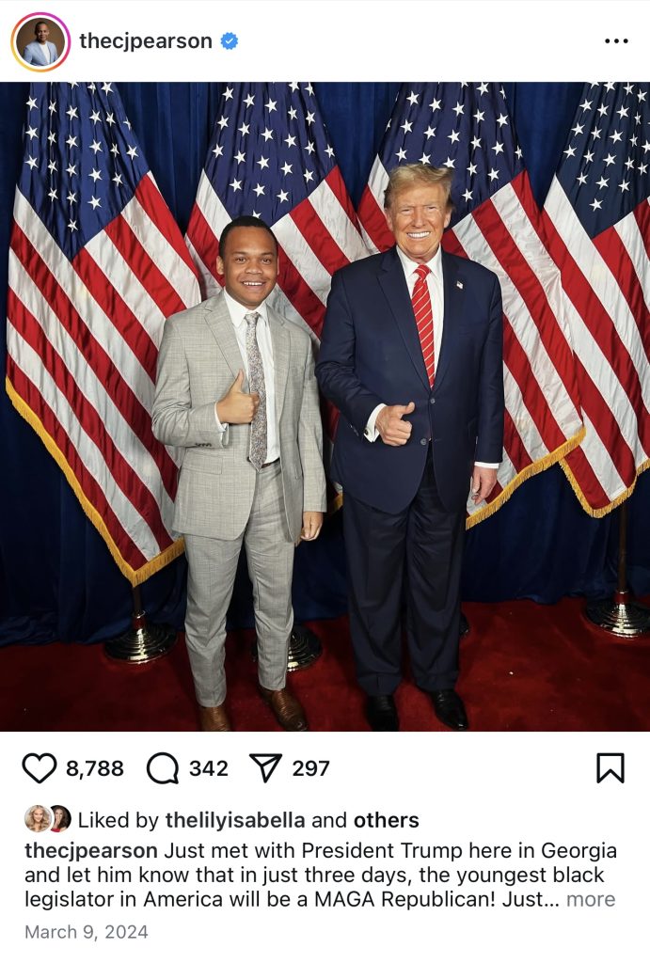Open thecjpearson profile from the header username
Screen dimensions: 650x963
(x=146, y=41)
